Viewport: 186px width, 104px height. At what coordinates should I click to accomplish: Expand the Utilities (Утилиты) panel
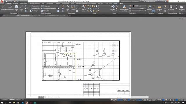click(x=161, y=13)
